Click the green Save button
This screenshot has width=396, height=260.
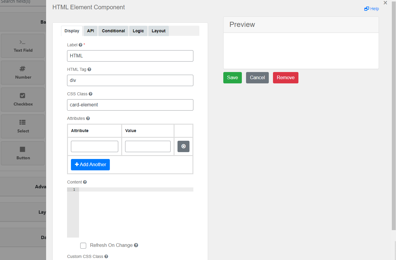[x=232, y=78]
